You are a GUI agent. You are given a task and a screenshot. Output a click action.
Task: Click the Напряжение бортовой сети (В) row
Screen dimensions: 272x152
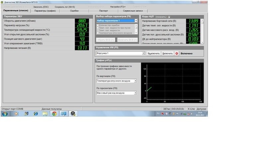click(x=171, y=21)
